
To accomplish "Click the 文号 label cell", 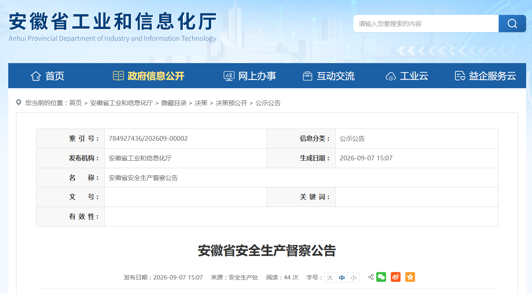I will pos(71,197).
